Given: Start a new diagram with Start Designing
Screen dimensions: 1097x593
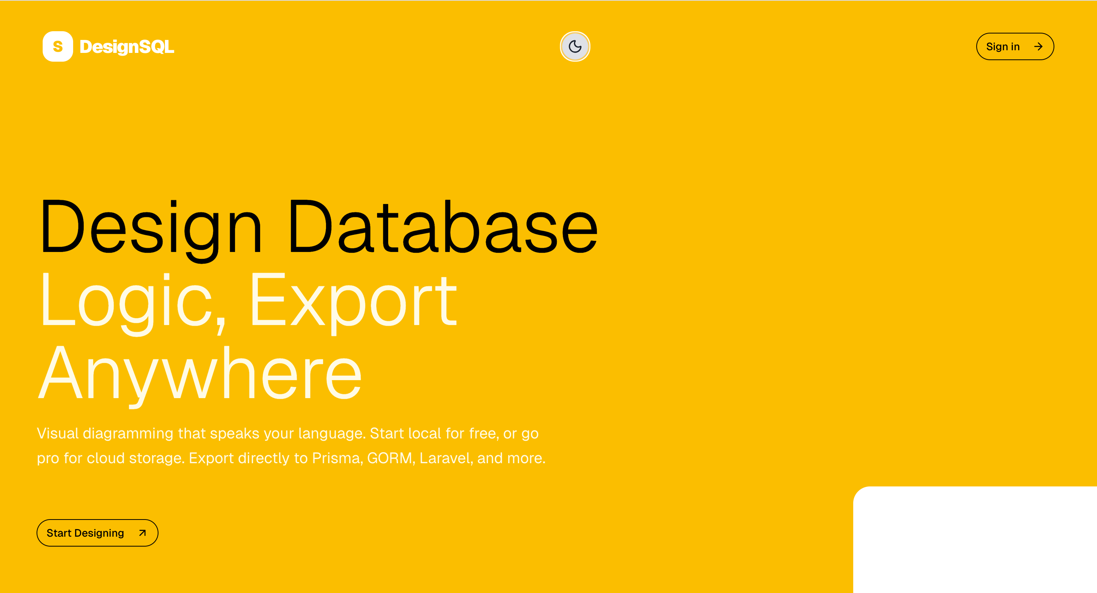Looking at the screenshot, I should coord(97,532).
